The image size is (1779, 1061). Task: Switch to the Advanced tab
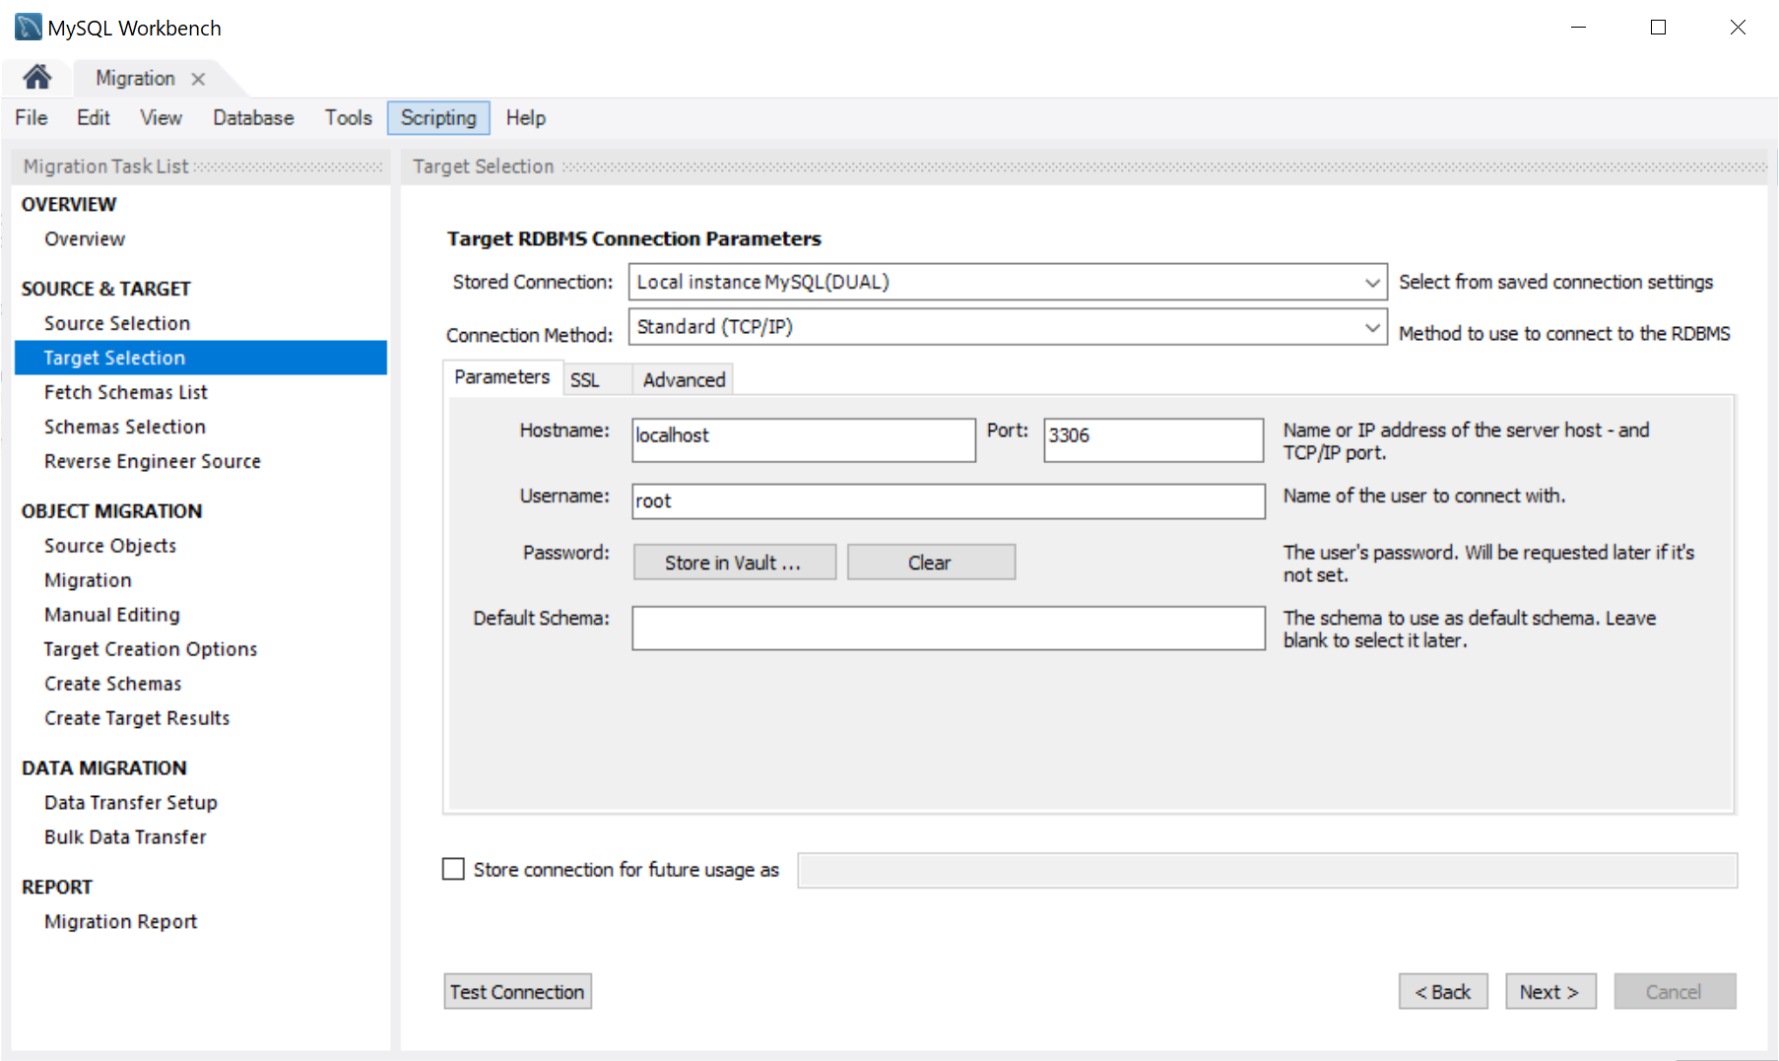684,380
